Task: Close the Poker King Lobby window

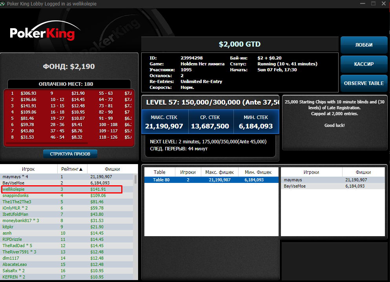Action: 384,4
